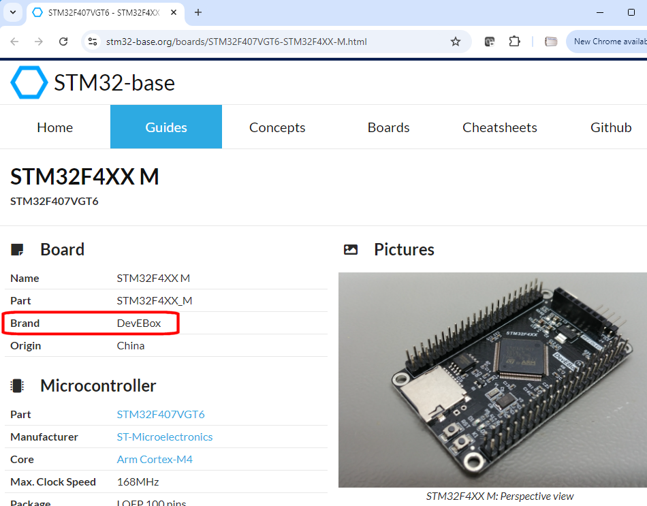The height and width of the screenshot is (506, 647).
Task: Open the Cheatsheets menu item
Action: 500,127
